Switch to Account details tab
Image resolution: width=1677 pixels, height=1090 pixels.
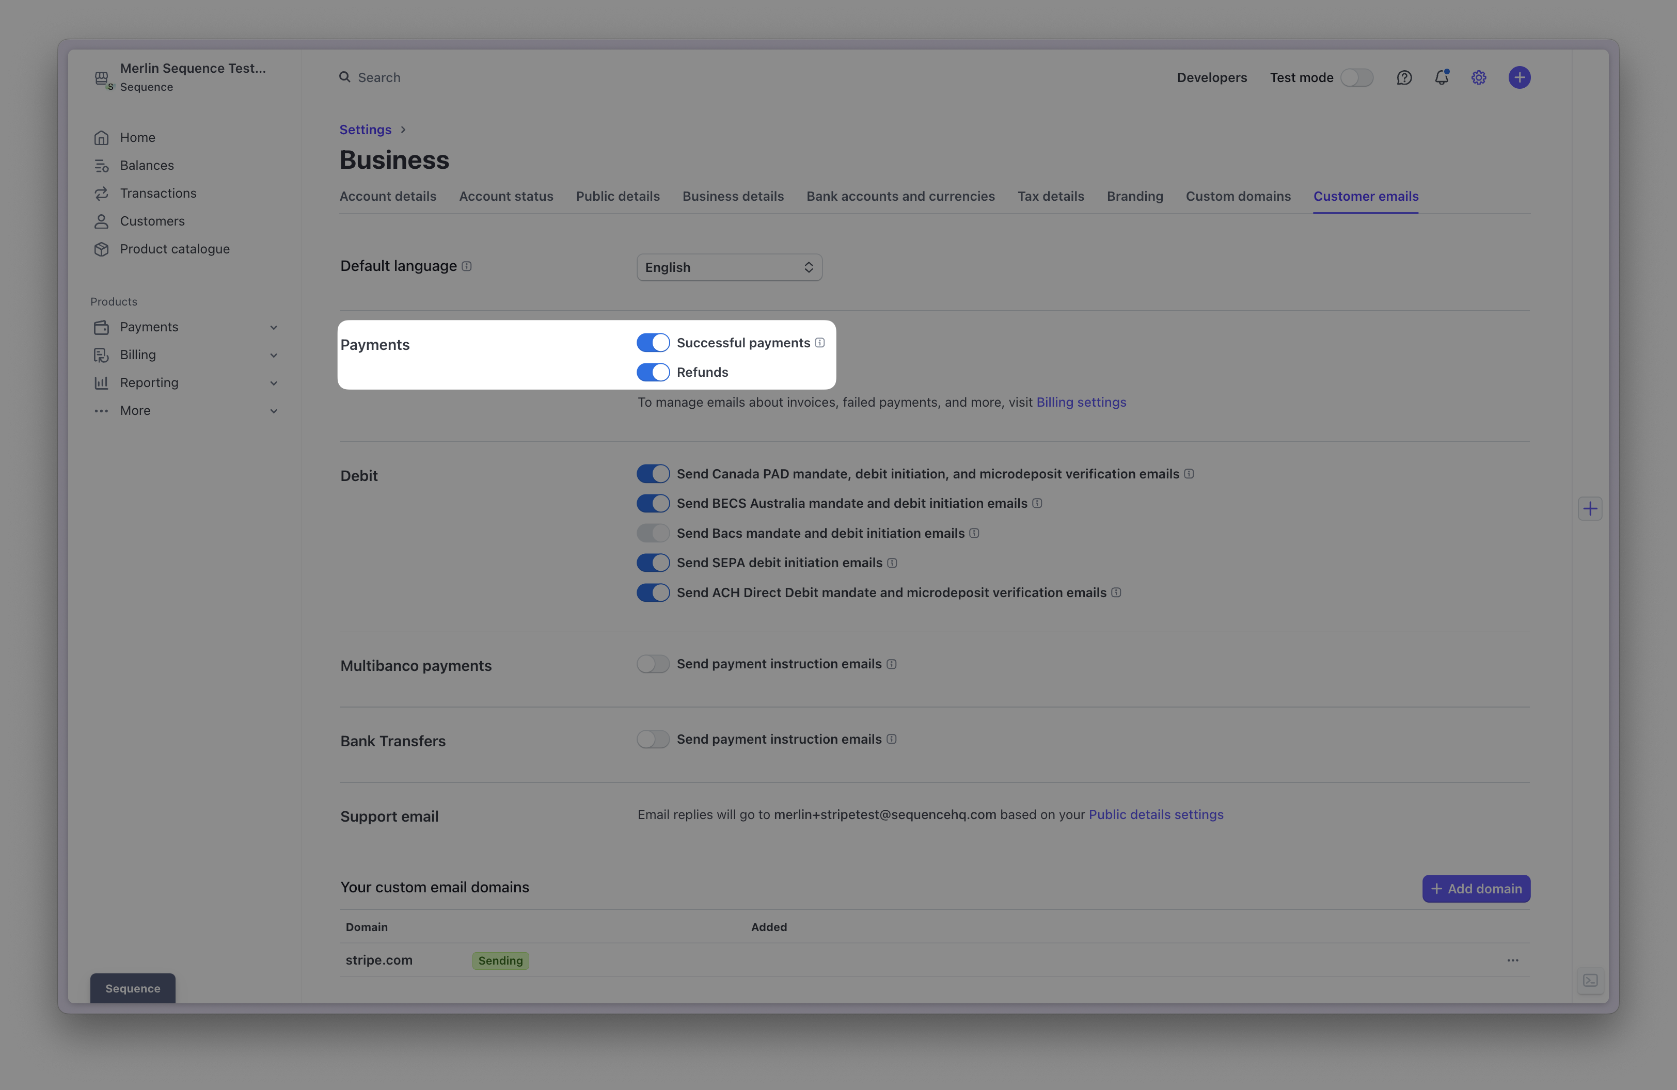[388, 197]
